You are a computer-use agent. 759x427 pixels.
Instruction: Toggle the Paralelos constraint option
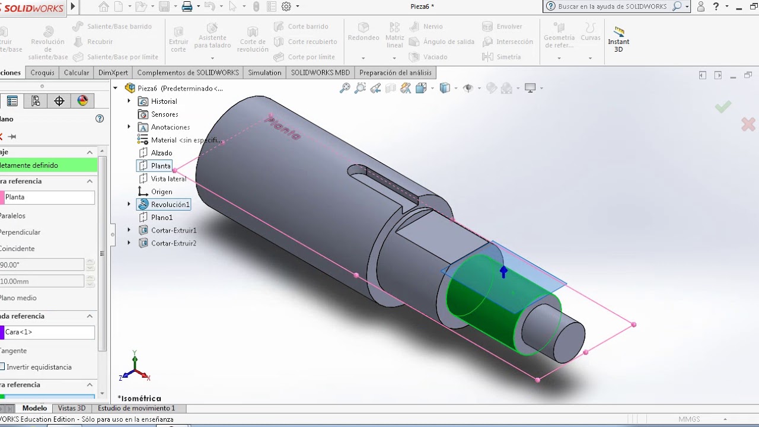(x=12, y=215)
